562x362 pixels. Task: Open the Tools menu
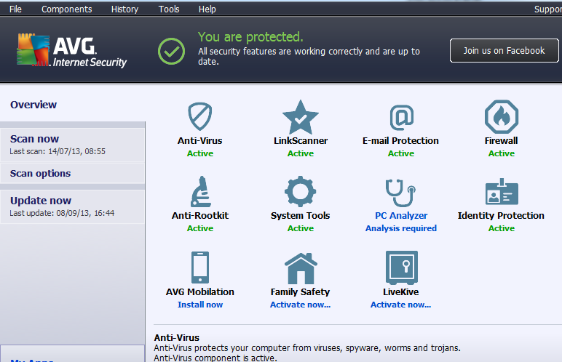(x=169, y=9)
